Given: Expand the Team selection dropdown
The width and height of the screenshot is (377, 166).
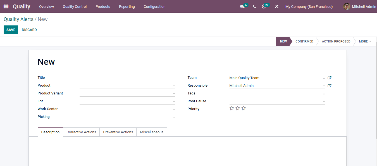Looking at the screenshot, I should 324,78.
